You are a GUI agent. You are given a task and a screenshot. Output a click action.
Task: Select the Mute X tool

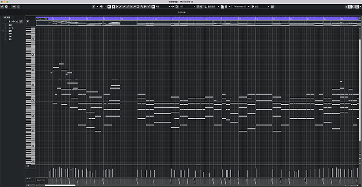[138, 7]
